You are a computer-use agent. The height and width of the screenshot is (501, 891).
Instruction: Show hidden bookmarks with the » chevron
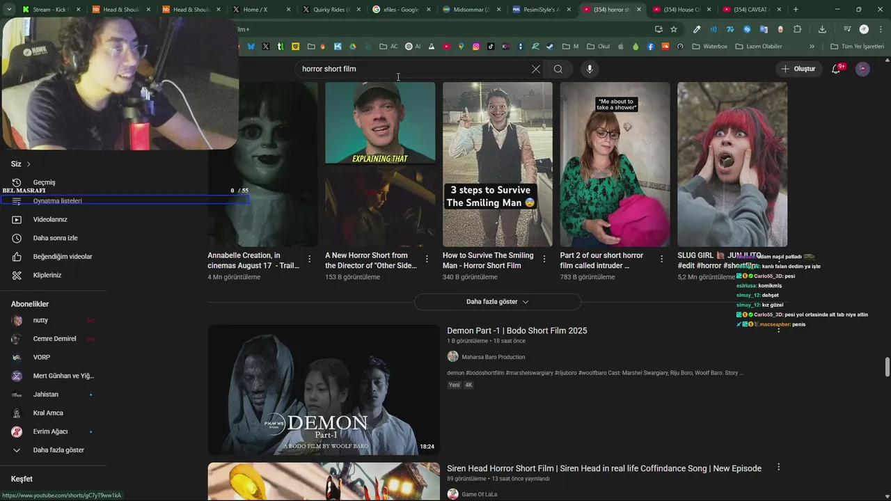pyautogui.click(x=812, y=47)
